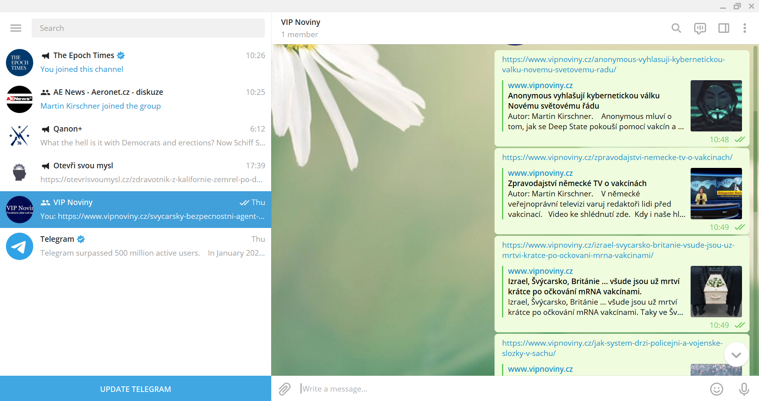The height and width of the screenshot is (401, 759).
Task: Click 'Martin Kirschner joined the group' text
Action: point(100,106)
